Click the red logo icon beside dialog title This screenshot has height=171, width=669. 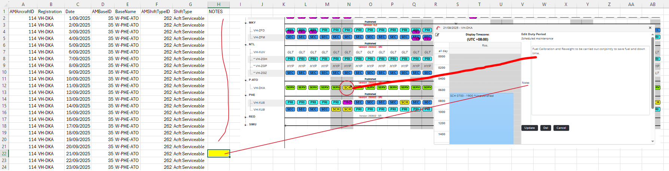point(438,28)
